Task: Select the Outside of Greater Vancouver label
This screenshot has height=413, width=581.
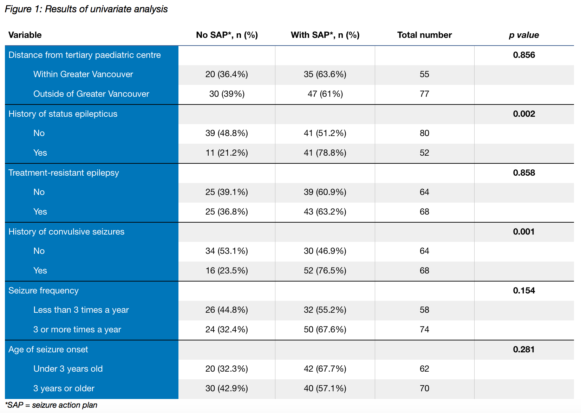Action: tap(91, 94)
